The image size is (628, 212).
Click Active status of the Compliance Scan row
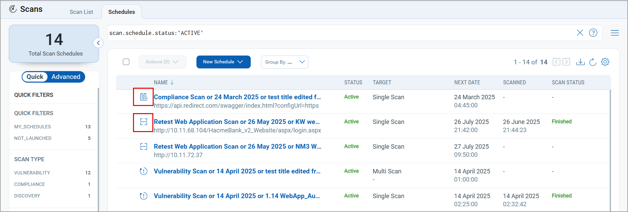click(x=351, y=97)
